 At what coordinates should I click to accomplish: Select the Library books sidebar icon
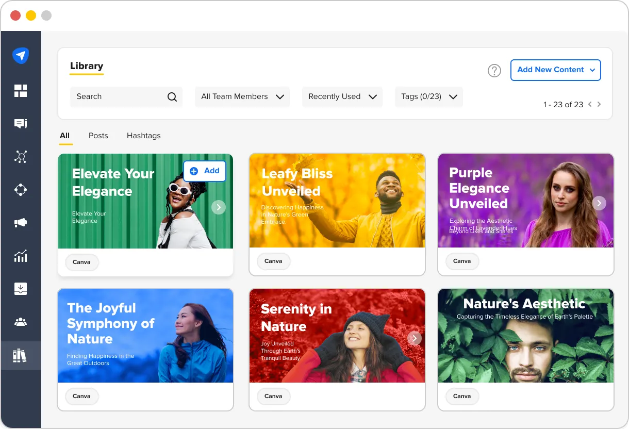(x=20, y=355)
